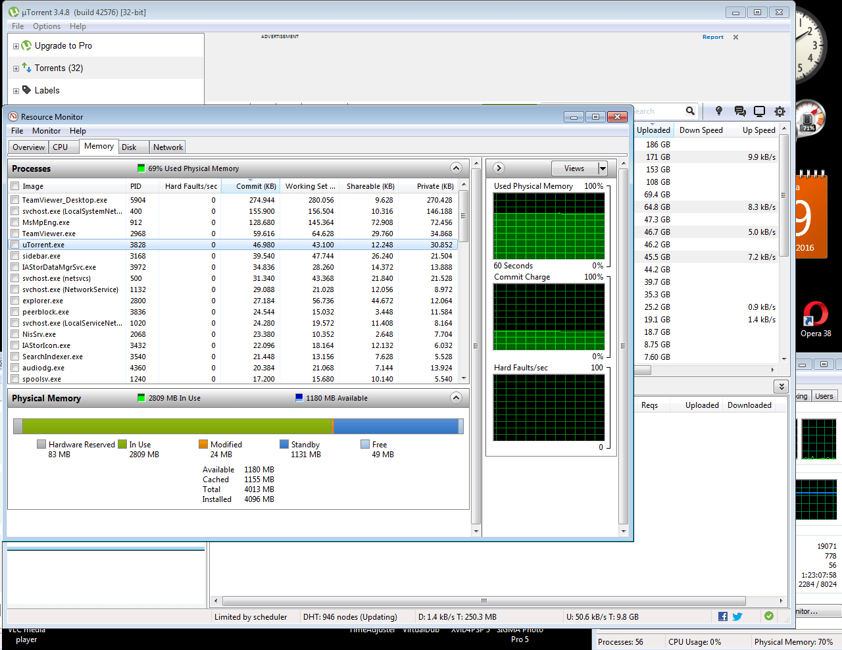
Task: Click the Used Physical Memory graph
Action: (549, 226)
